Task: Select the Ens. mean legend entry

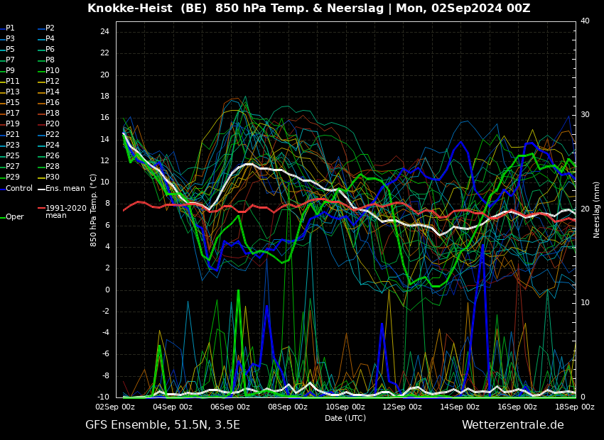Action: (x=61, y=189)
